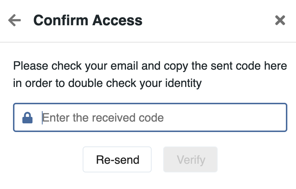This screenshot has width=296, height=189.
Task: Click the lock icon in code field
Action: pos(27,118)
